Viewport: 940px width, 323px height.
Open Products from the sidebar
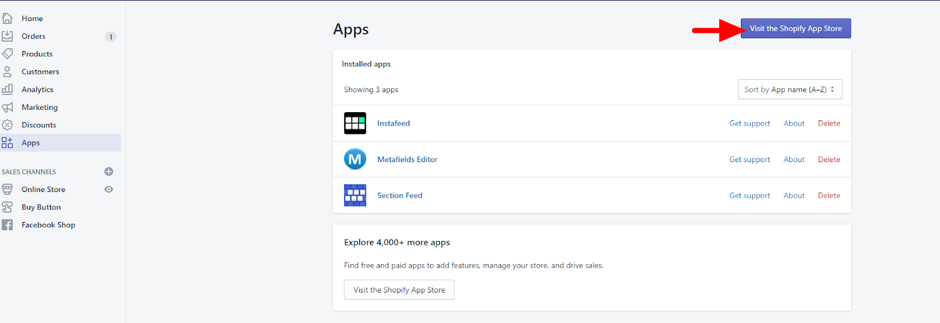tap(37, 53)
